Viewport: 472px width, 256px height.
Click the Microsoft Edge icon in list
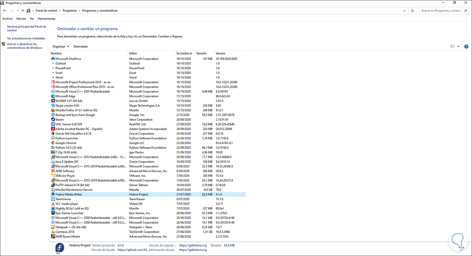tap(53, 96)
